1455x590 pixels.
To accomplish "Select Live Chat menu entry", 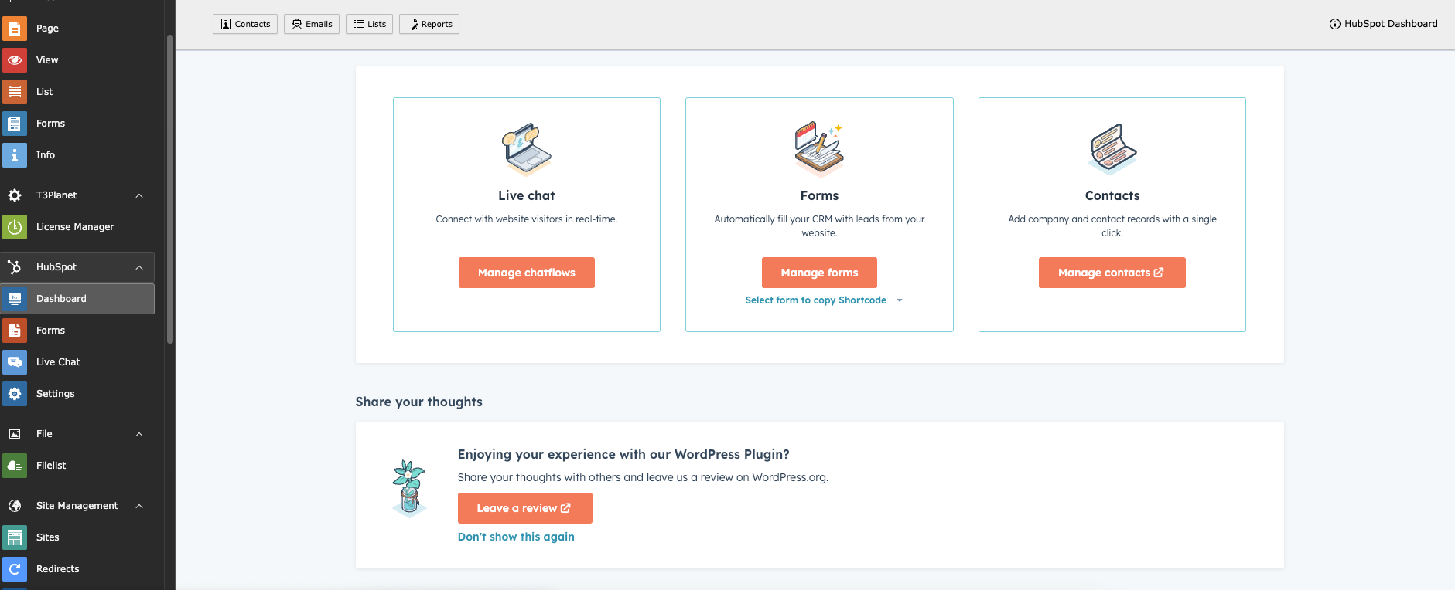I will [x=77, y=362].
